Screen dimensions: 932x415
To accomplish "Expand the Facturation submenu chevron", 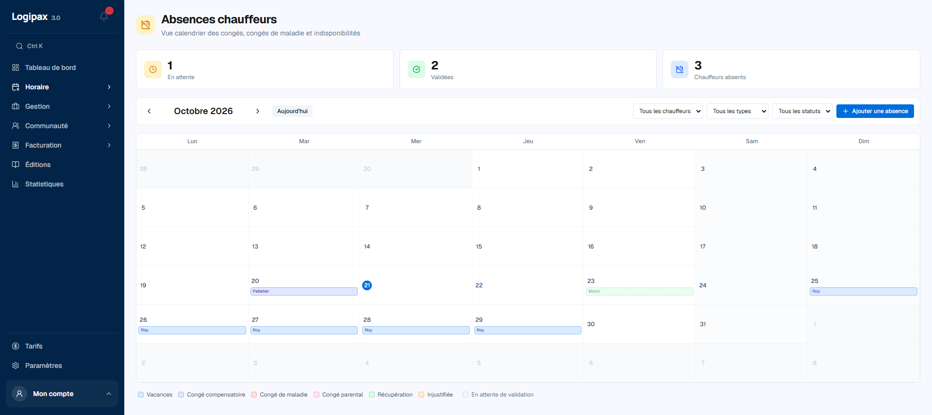I will point(109,145).
